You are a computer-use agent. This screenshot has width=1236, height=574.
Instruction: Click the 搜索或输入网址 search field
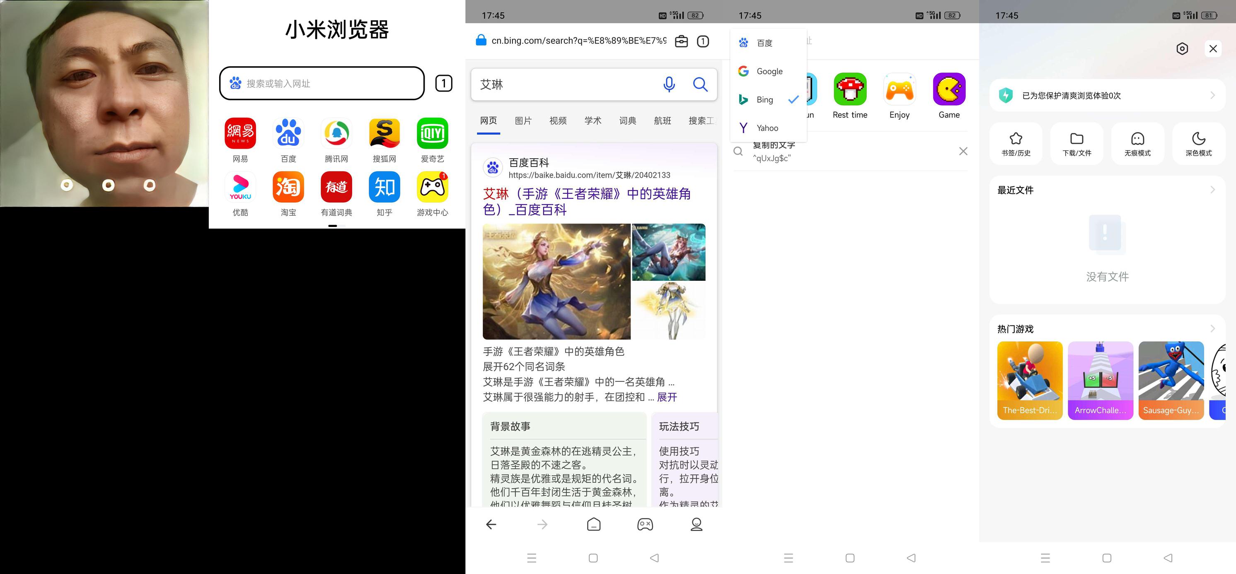coord(322,83)
